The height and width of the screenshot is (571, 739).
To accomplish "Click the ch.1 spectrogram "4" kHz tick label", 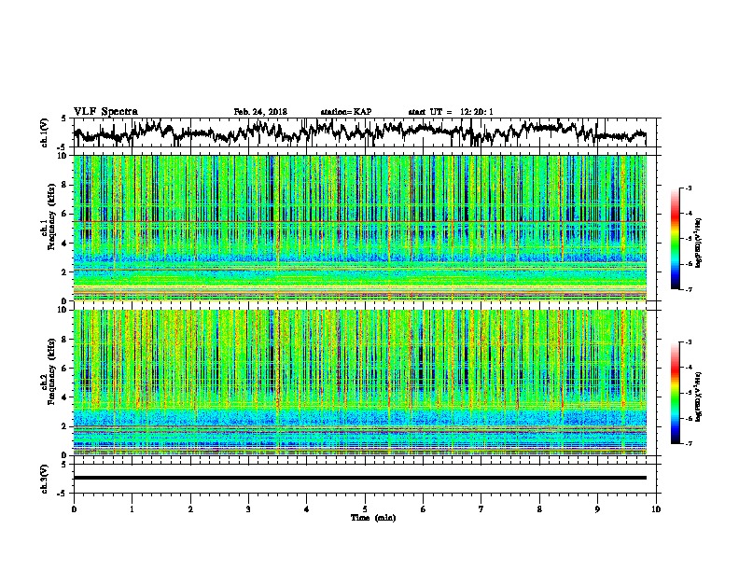I will pyautogui.click(x=65, y=244).
